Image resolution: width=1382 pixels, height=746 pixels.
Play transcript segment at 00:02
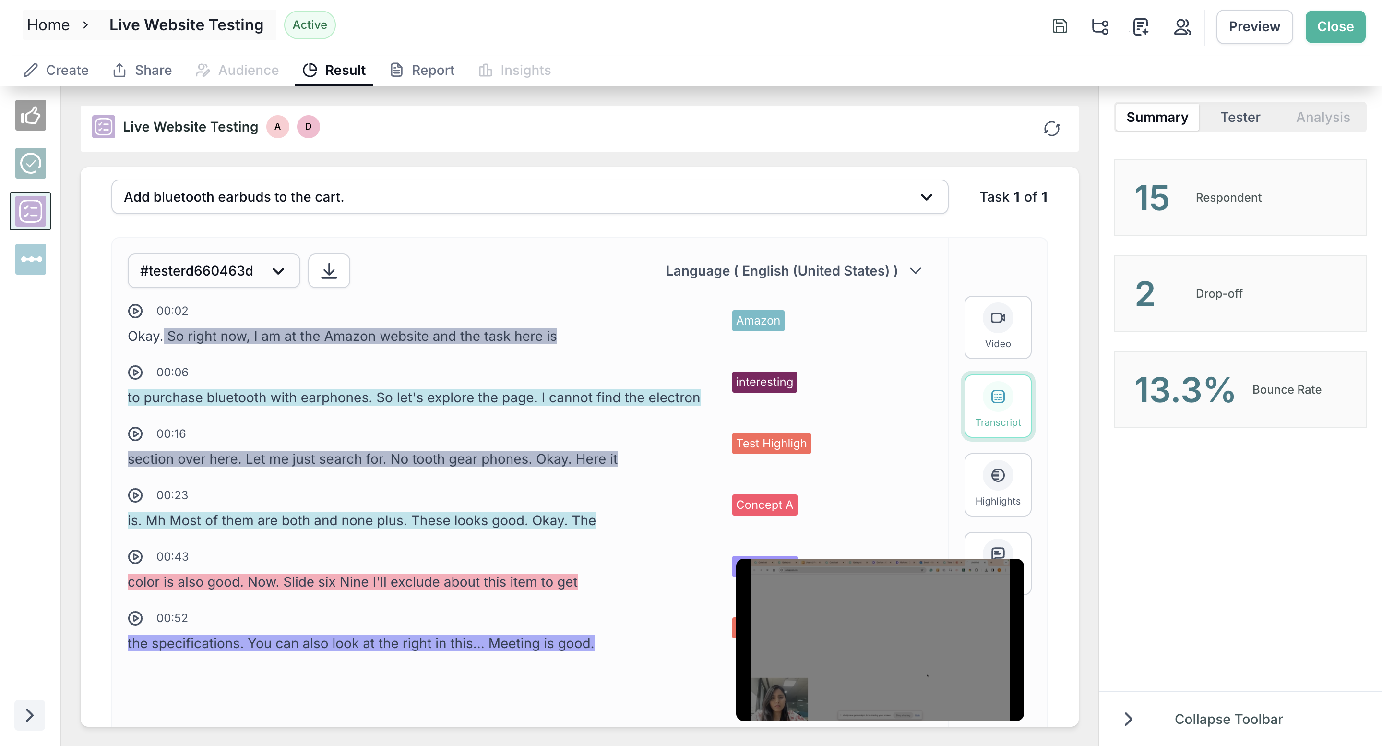[135, 311]
